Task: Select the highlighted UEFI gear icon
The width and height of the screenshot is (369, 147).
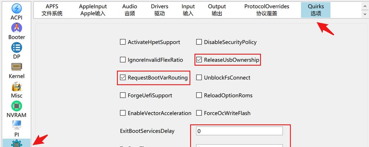Action: click(17, 143)
